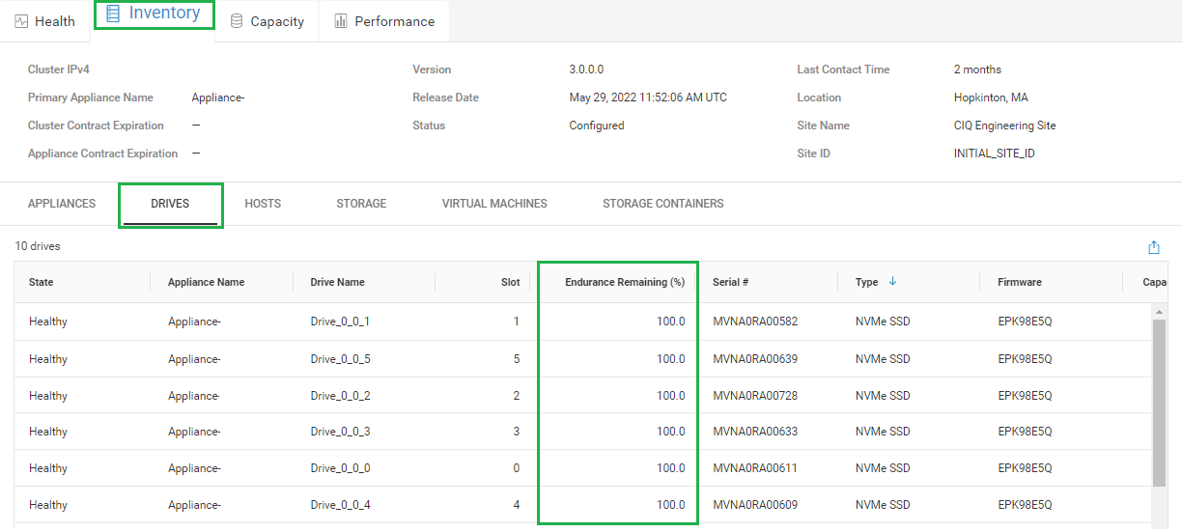This screenshot has height=532, width=1182.
Task: Click the Health tab heartbeat icon
Action: [21, 21]
